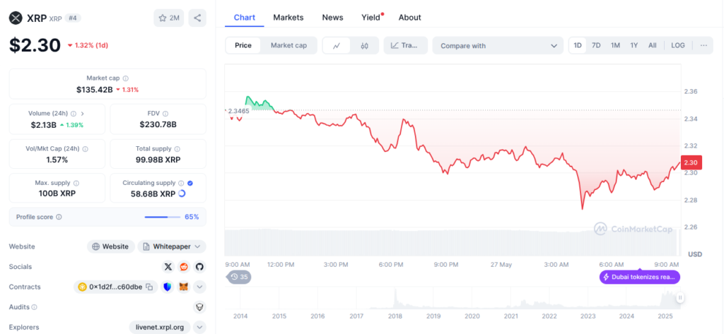Expand Volume (24h) details arrow
The width and height of the screenshot is (724, 334).
pos(83,114)
